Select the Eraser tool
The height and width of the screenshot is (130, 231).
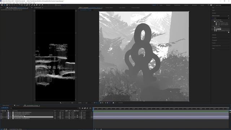[37, 5]
